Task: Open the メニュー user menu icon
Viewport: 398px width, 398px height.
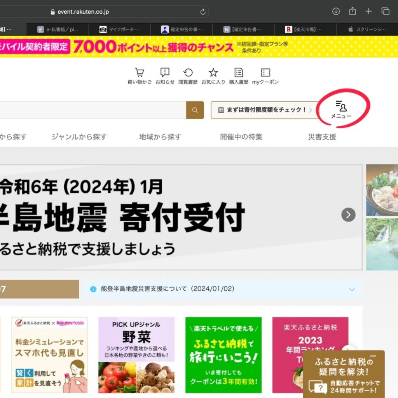Action: pyautogui.click(x=341, y=109)
